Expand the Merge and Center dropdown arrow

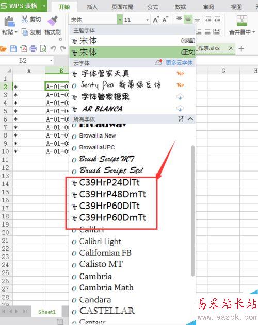(254, 32)
